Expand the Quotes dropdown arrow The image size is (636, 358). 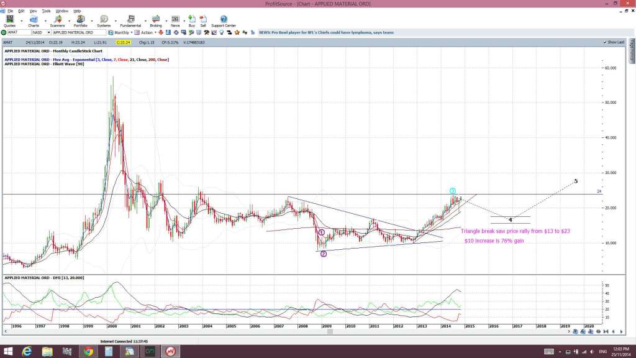tap(22, 21)
